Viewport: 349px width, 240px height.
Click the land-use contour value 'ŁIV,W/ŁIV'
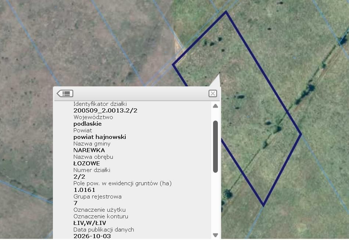[90, 223]
